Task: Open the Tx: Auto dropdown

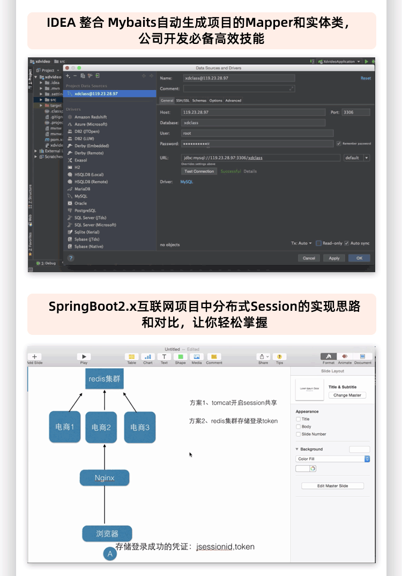Action: 301,243
